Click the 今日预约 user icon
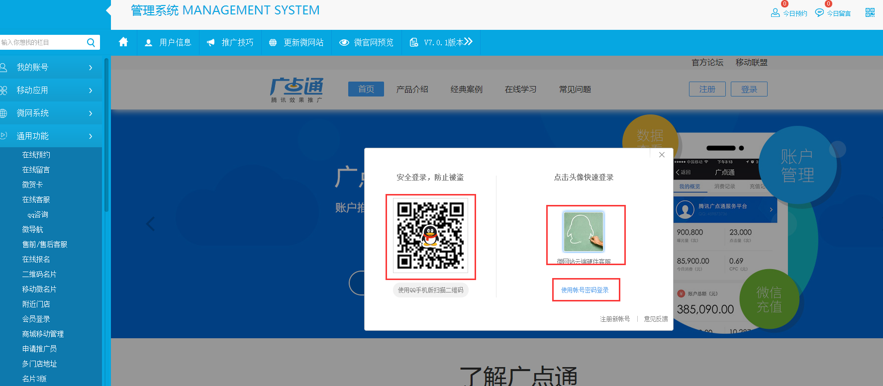The image size is (883, 386). [x=775, y=13]
